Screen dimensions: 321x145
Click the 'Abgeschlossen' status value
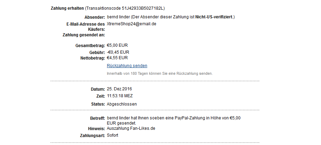[x=122, y=104]
